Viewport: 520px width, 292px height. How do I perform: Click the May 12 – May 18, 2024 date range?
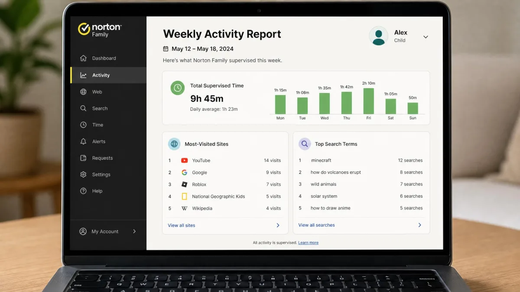tap(202, 49)
